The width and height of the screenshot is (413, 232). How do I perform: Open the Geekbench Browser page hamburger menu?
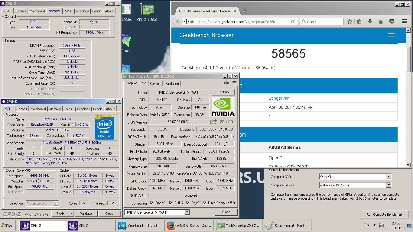point(391,35)
